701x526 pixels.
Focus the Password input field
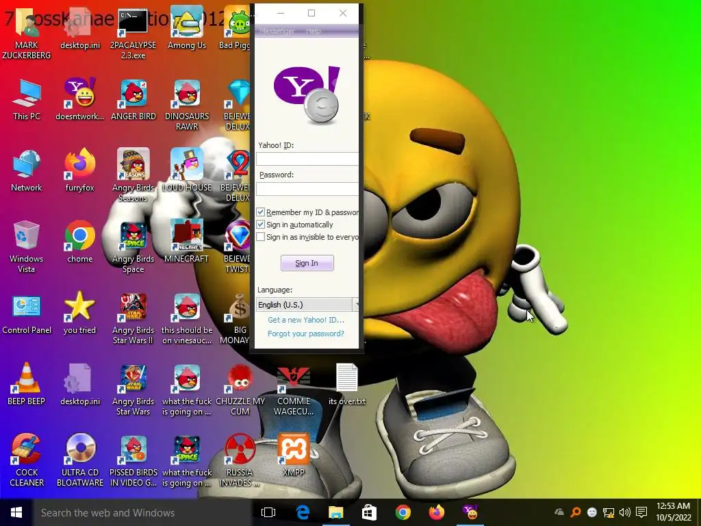point(307,189)
